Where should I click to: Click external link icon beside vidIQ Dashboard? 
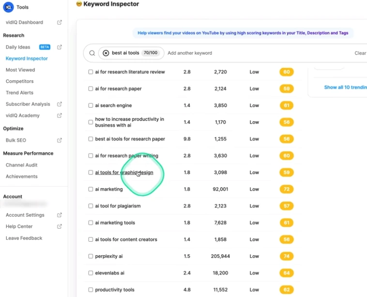(60, 22)
